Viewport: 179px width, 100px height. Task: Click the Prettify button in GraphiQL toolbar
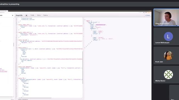[x=32, y=15]
